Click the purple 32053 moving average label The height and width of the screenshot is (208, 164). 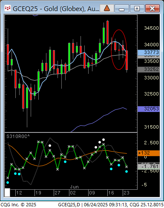point(149,109)
